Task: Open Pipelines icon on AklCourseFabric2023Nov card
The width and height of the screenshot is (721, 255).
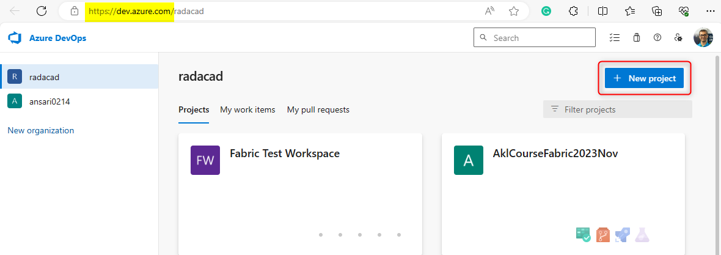Action: [623, 234]
